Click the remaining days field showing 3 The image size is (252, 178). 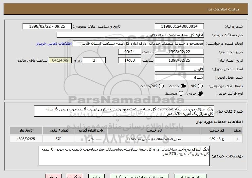(94, 60)
